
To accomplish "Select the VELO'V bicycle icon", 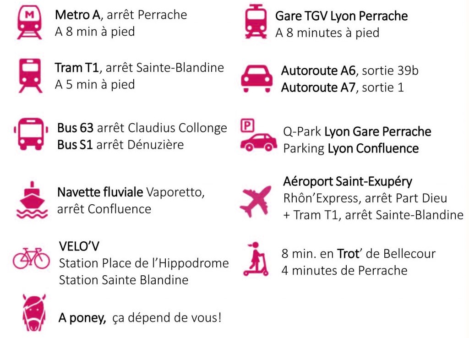I will pos(32,258).
